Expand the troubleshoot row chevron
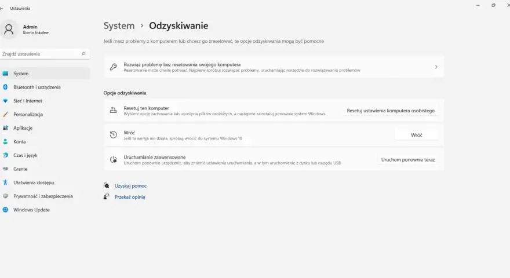Viewport: 510px width, 278px height. click(x=436, y=67)
